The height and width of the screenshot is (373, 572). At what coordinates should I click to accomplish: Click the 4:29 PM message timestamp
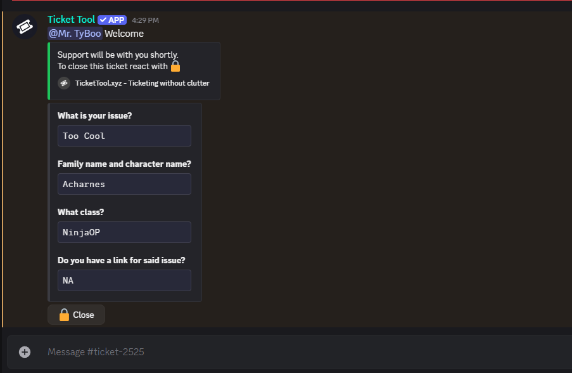(x=145, y=20)
